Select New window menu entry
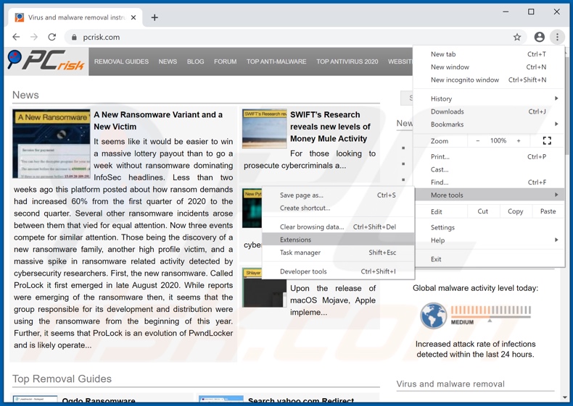Image resolution: width=573 pixels, height=406 pixels. click(489, 67)
